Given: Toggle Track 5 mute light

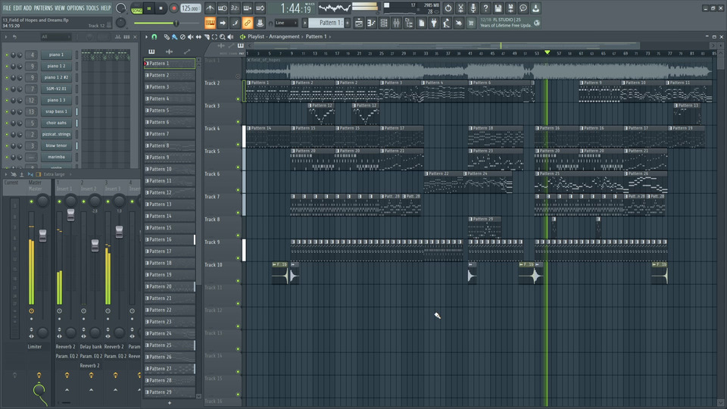Looking at the screenshot, I should click(239, 167).
